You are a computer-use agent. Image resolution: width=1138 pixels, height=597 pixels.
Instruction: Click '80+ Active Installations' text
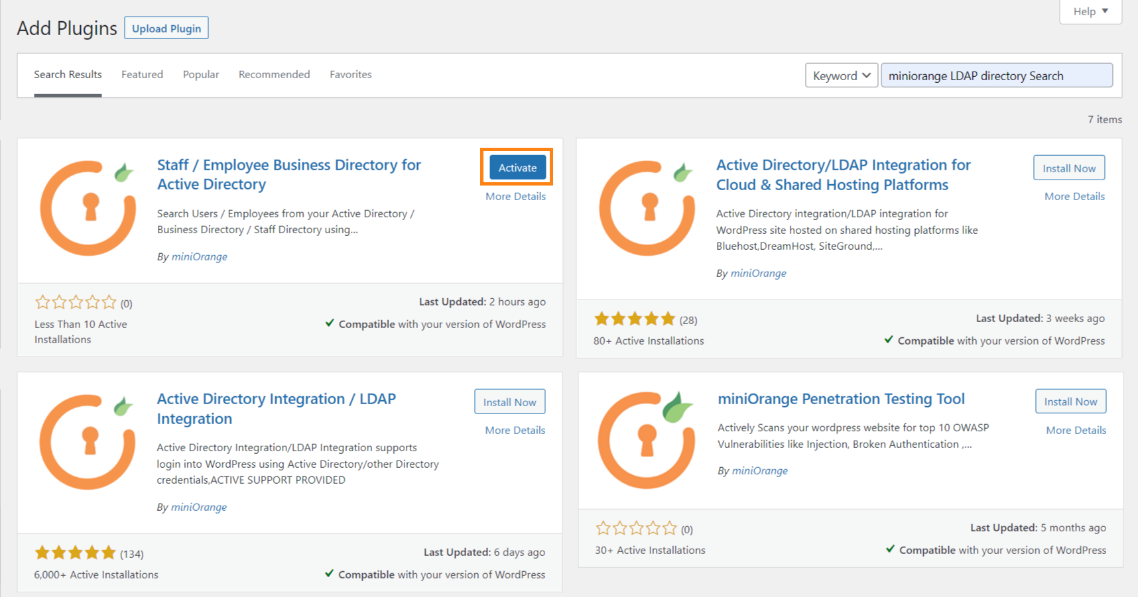649,341
